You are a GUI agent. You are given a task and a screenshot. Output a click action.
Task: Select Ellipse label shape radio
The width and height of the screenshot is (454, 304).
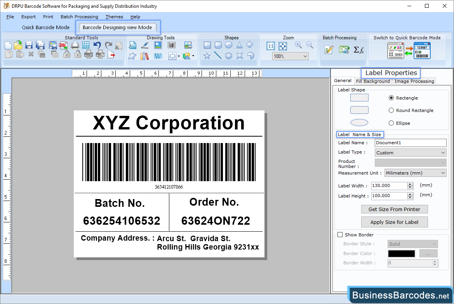click(391, 123)
